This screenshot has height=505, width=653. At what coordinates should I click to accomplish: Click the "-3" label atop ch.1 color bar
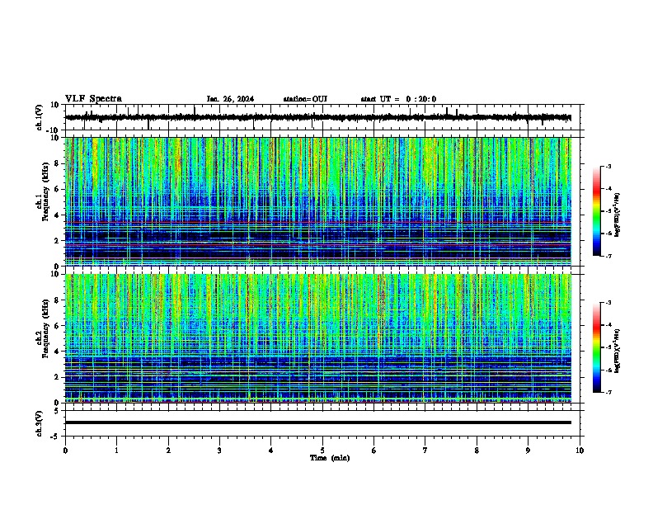[x=608, y=166]
